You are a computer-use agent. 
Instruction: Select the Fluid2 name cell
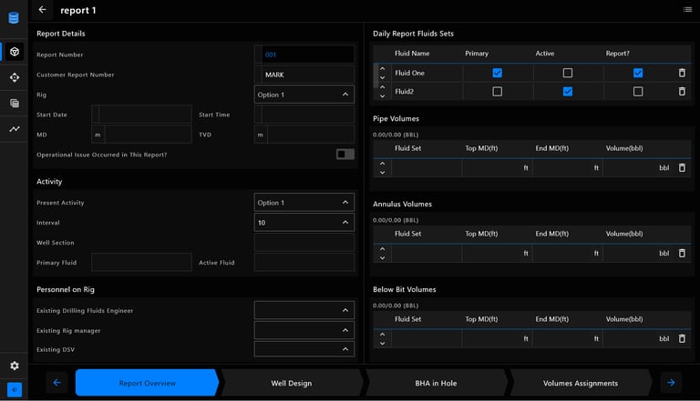click(427, 91)
